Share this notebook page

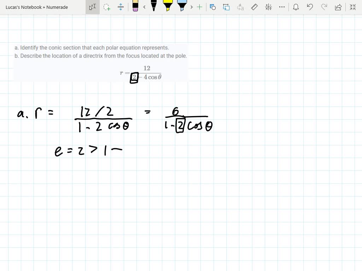338,7
